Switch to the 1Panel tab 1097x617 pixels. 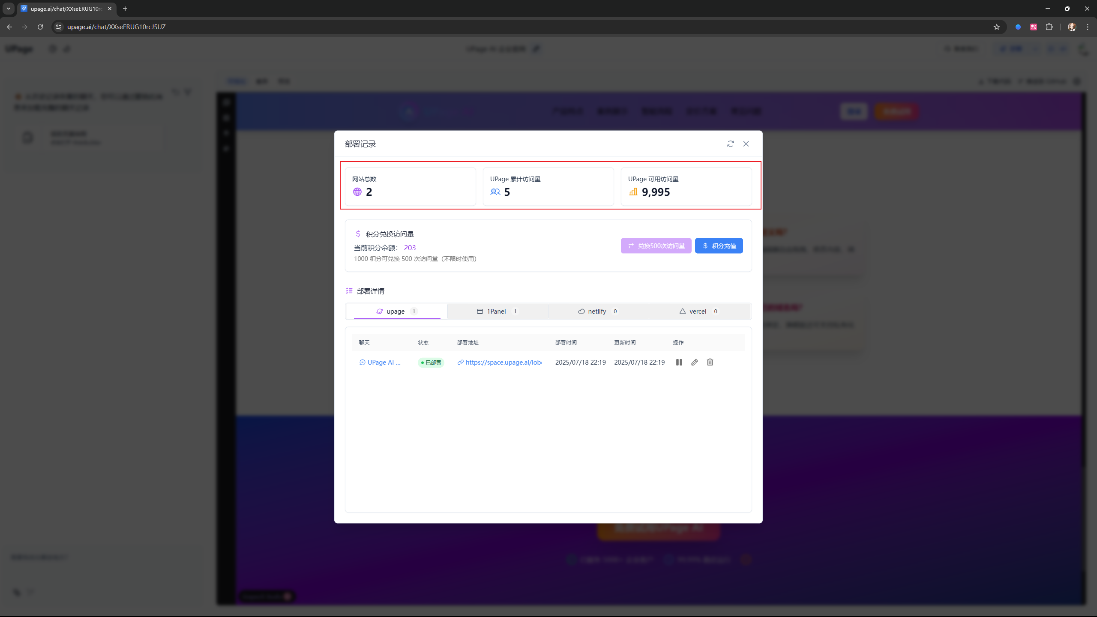tap(498, 311)
